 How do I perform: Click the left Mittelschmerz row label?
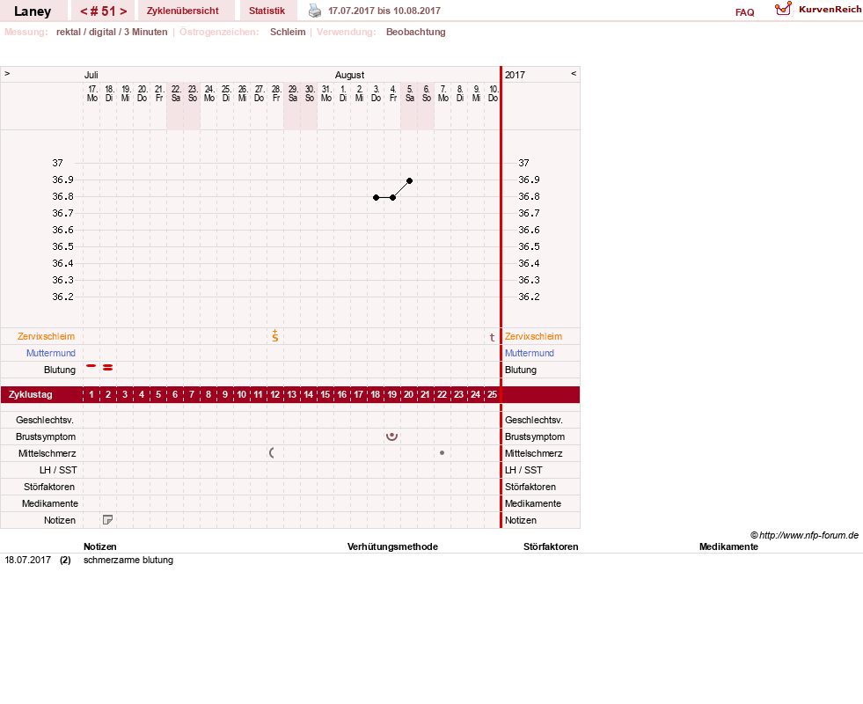(x=48, y=453)
